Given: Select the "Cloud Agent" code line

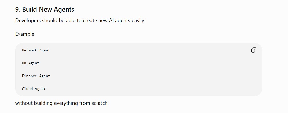Looking at the screenshot, I should [34, 89].
